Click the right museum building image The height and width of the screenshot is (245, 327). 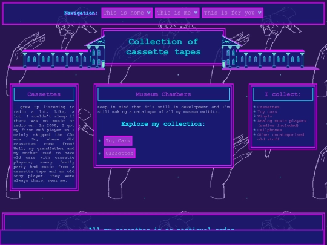(x=270, y=53)
